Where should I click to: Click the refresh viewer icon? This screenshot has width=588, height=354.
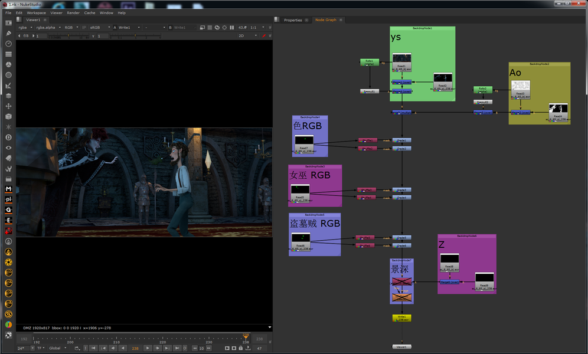(x=217, y=27)
